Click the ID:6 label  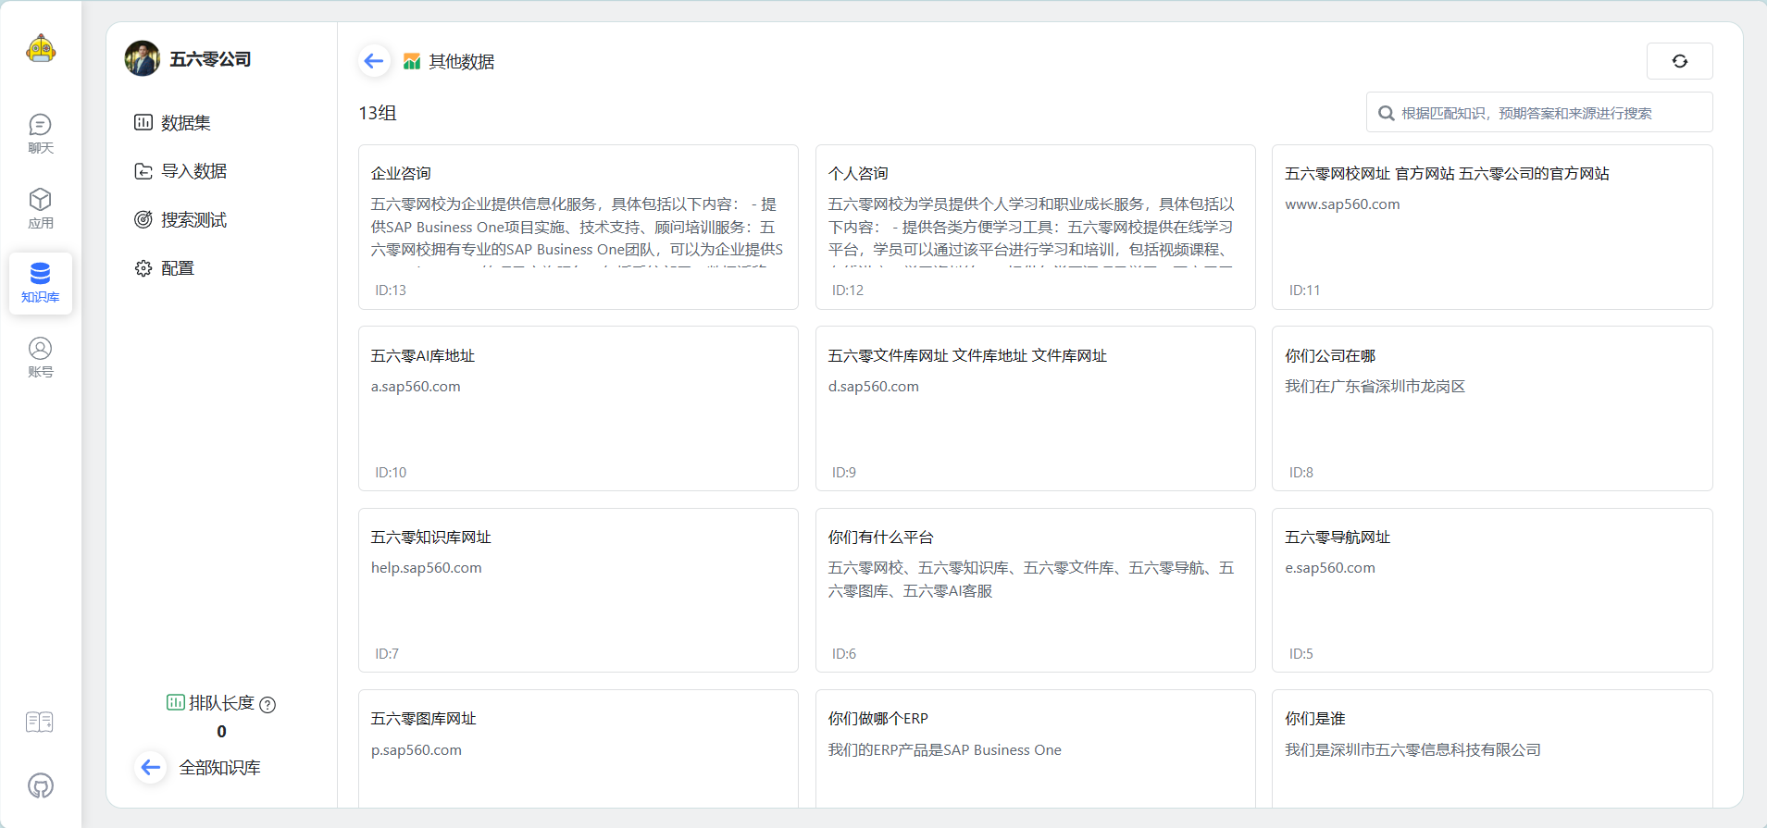[x=843, y=654]
